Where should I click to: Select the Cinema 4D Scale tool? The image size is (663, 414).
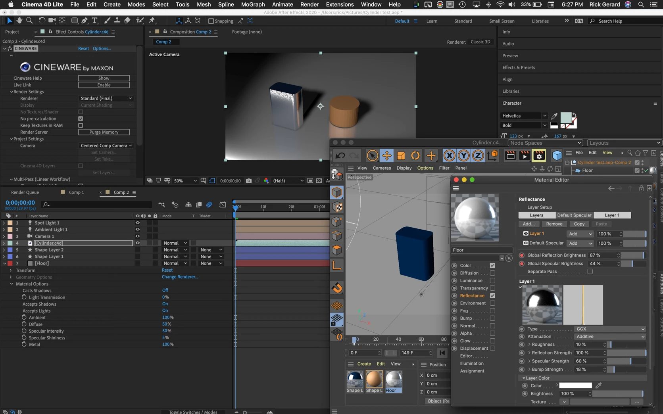tap(401, 156)
